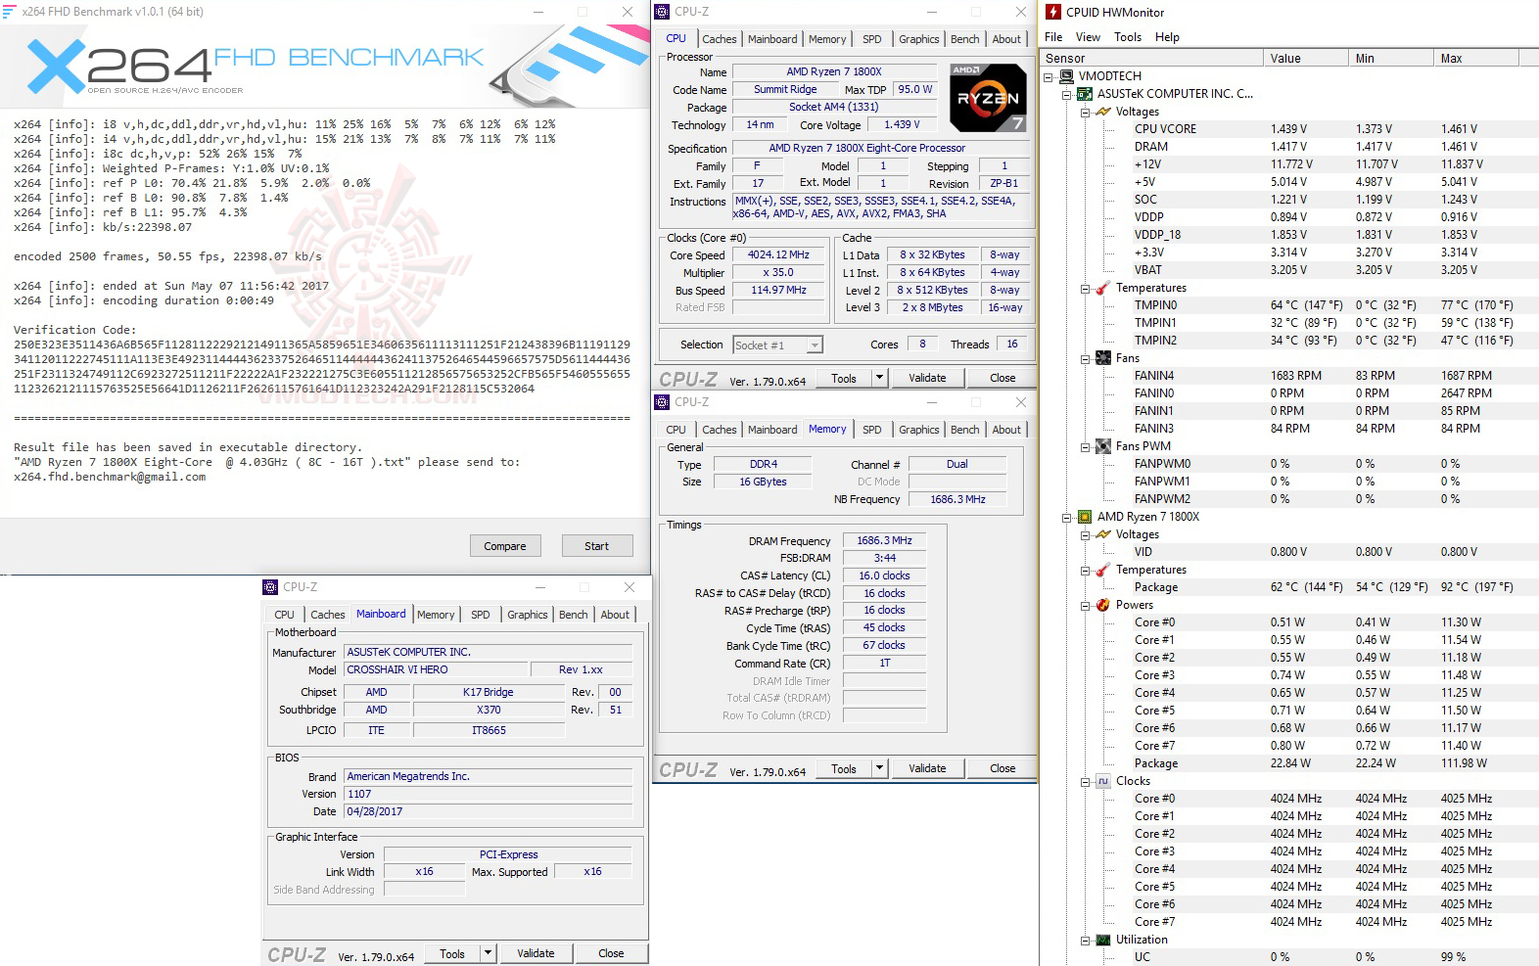Collapse the ASUSTeK COMPUTER INC. node
This screenshot has height=966, width=1539.
[1067, 94]
